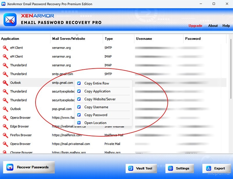233x179 pixels.
Task: Click the icon beside Copy Password
Action: tap(79, 115)
